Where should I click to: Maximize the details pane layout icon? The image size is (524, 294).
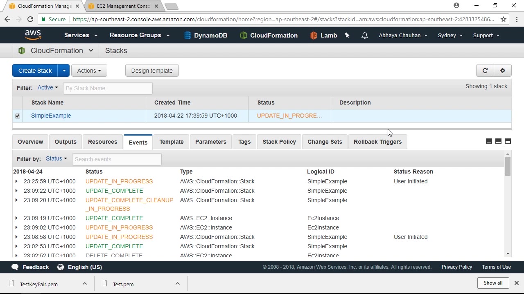click(508, 141)
